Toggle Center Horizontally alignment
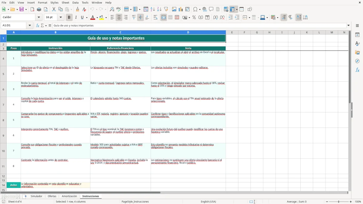Viewport: 363px width, 204px height. pyautogui.click(x=119, y=18)
